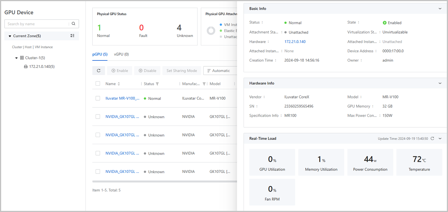Collapse the Current Zone tree node
The height and width of the screenshot is (212, 448).
pyautogui.click(x=10, y=36)
